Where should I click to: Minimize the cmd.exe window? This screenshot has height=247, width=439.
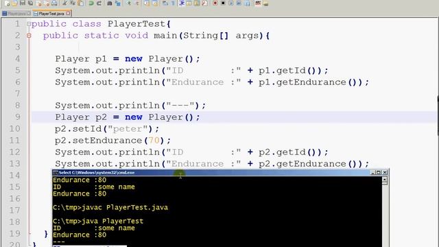point(372,172)
